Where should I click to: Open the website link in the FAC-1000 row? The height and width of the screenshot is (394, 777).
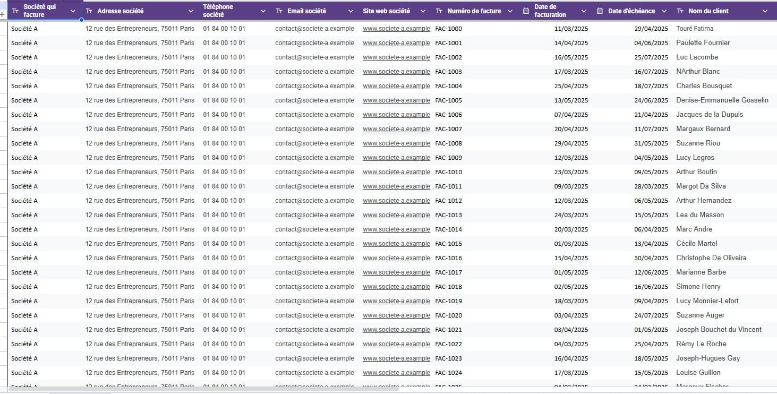pyautogui.click(x=396, y=29)
